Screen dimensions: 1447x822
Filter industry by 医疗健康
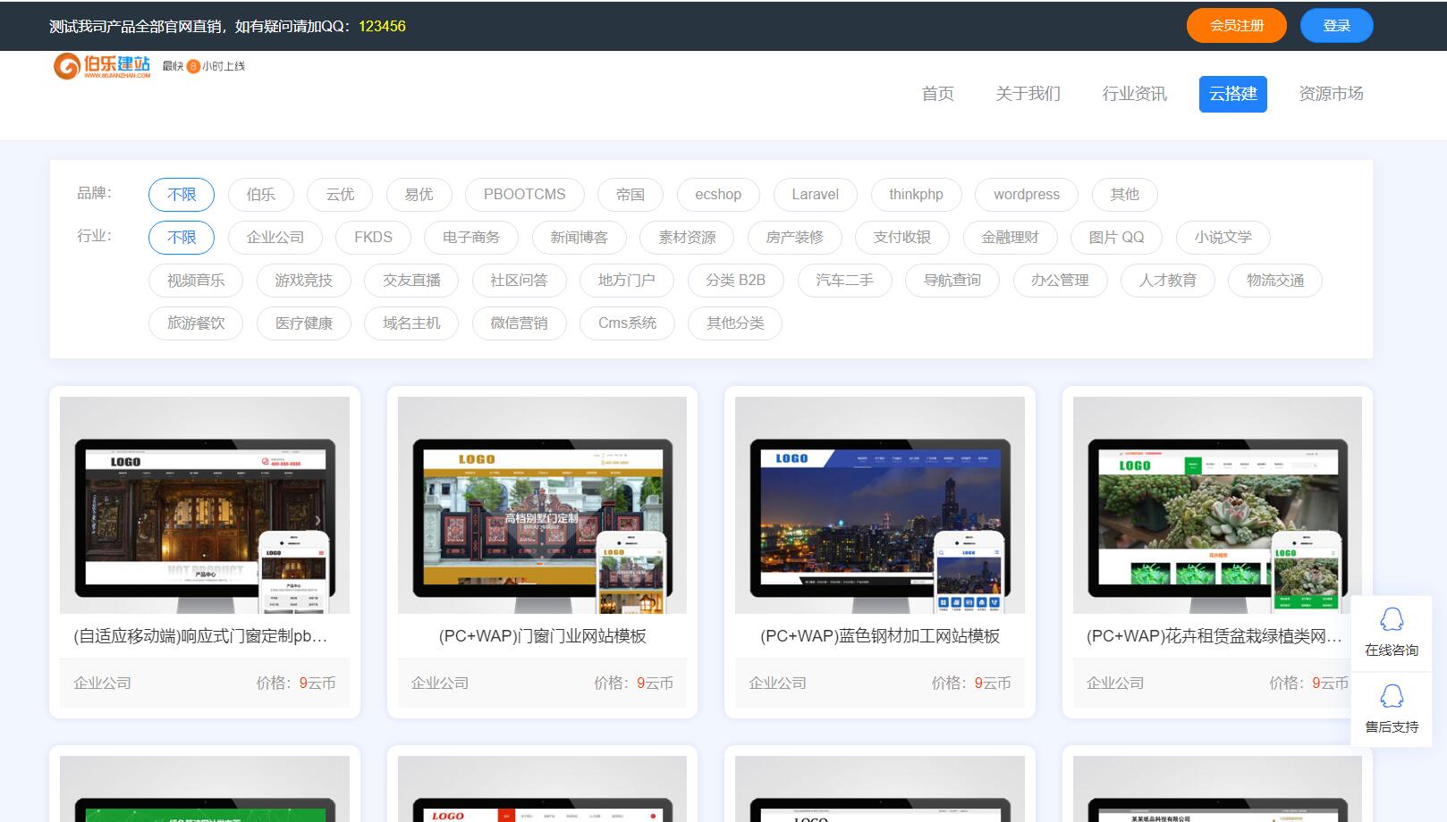(303, 323)
